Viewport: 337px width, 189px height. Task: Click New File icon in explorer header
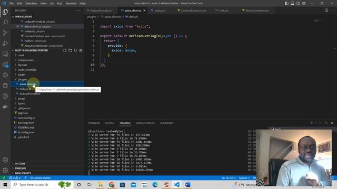65,50
